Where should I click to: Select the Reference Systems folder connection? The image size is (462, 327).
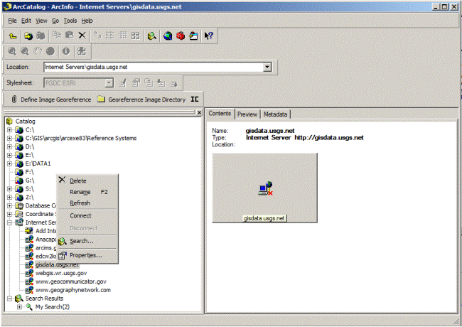[81, 138]
